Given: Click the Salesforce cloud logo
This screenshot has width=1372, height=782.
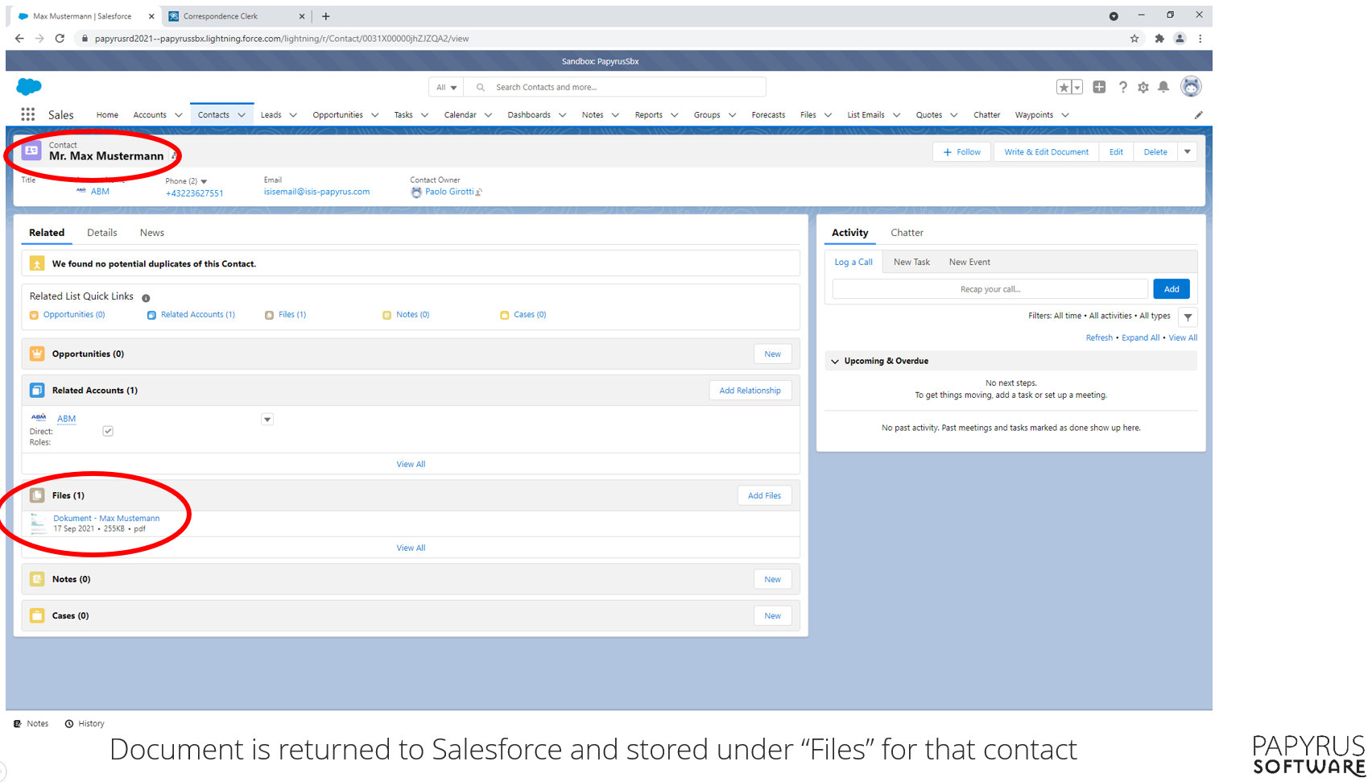Looking at the screenshot, I should (29, 87).
